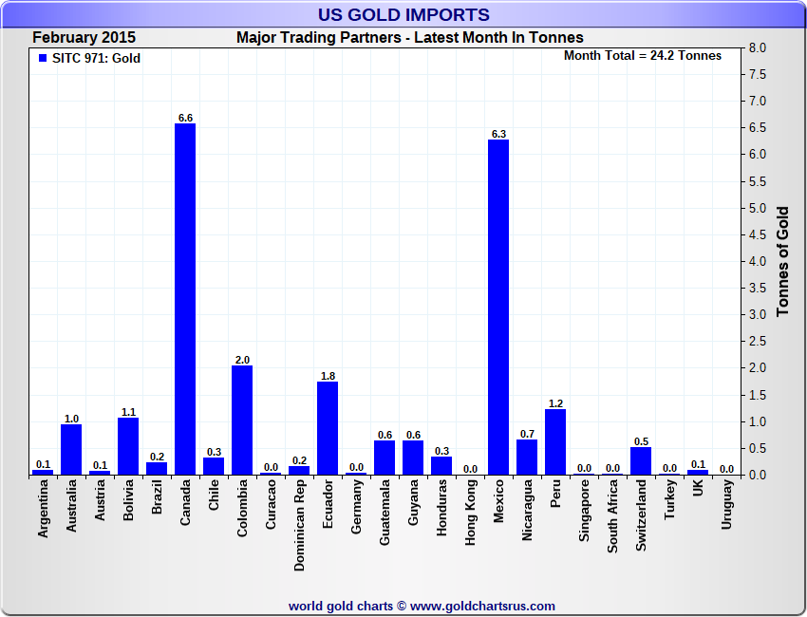The image size is (807, 617).
Task: Click the 'Austria' axis label
Action: coord(100,499)
